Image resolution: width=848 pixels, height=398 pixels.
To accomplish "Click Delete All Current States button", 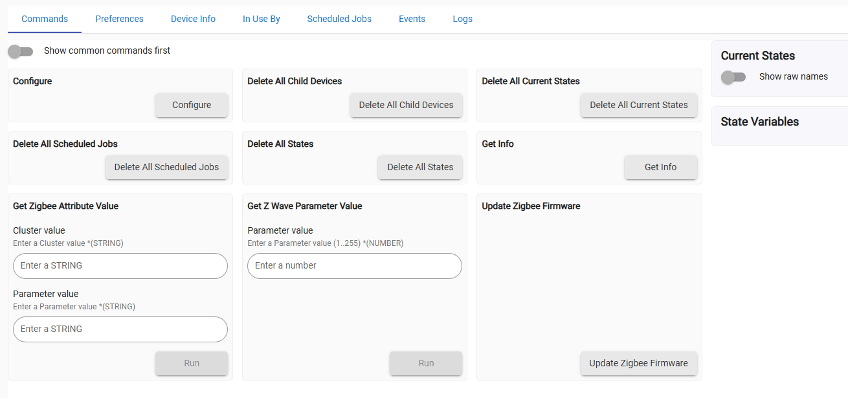I will click(x=638, y=105).
